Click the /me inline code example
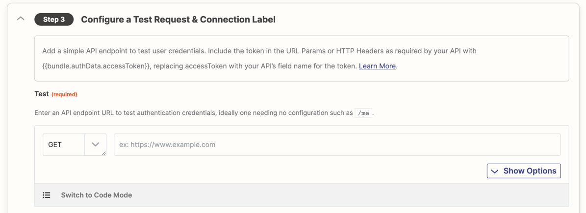 click(363, 112)
